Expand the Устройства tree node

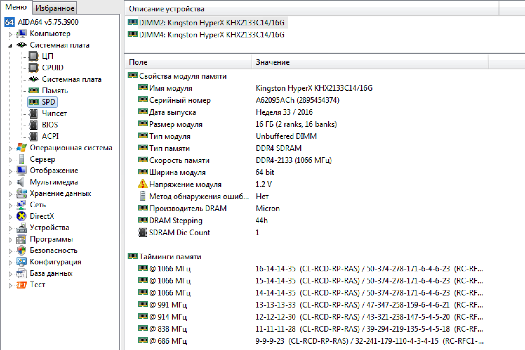[10, 228]
